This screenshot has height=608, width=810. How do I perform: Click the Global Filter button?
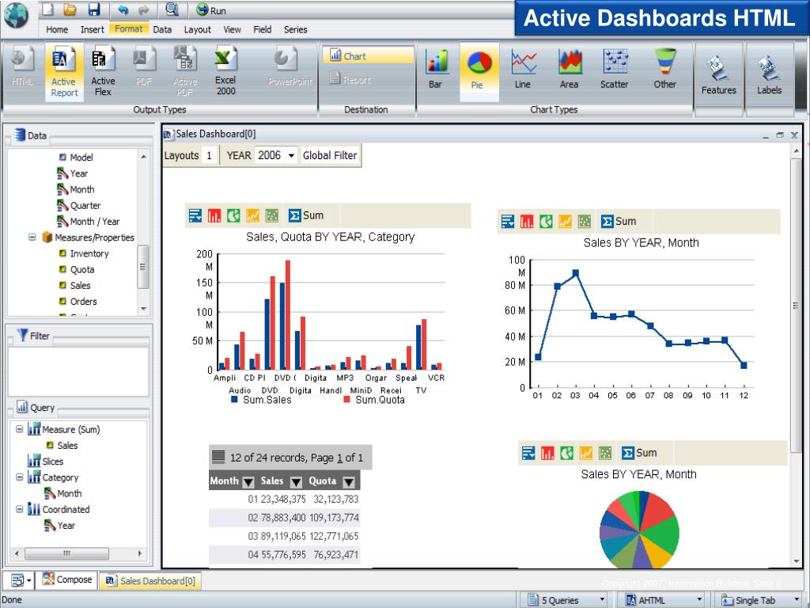pos(330,156)
